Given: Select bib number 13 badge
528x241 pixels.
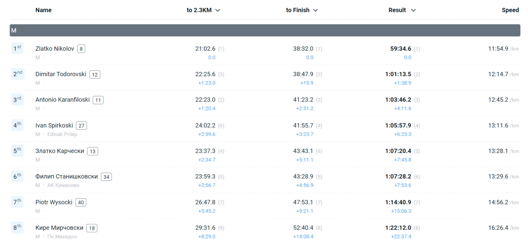Looking at the screenshot, I should coord(93,151).
